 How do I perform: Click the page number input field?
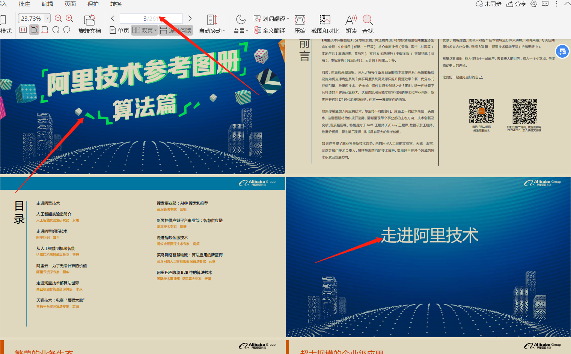151,18
